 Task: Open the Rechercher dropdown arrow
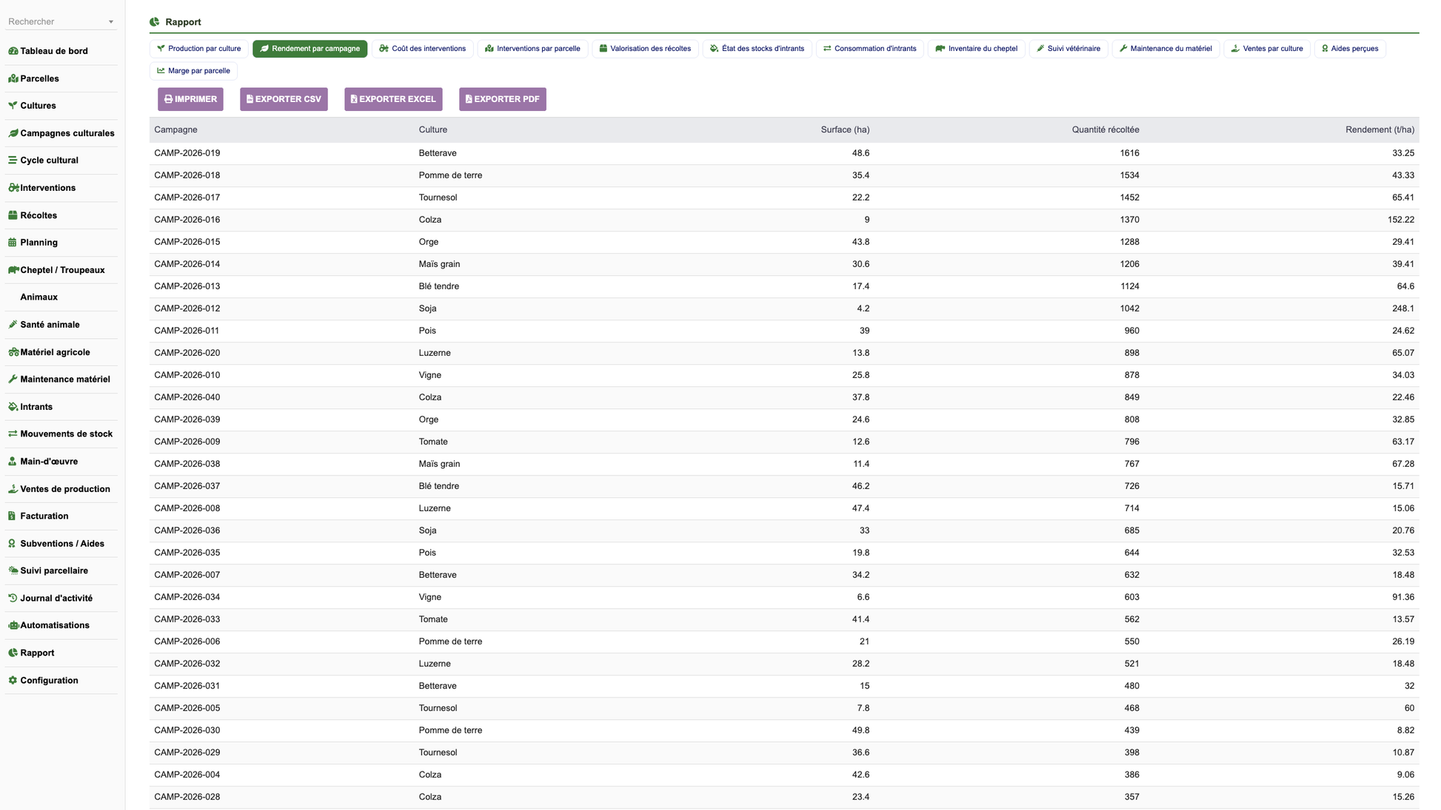[111, 22]
